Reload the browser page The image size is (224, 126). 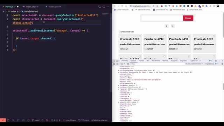point(122,6)
